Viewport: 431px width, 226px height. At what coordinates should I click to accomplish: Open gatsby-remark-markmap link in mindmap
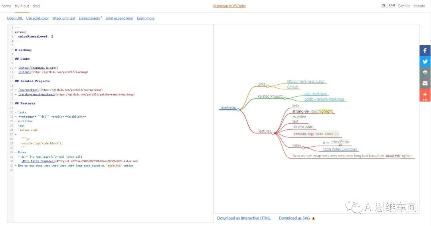click(324, 99)
